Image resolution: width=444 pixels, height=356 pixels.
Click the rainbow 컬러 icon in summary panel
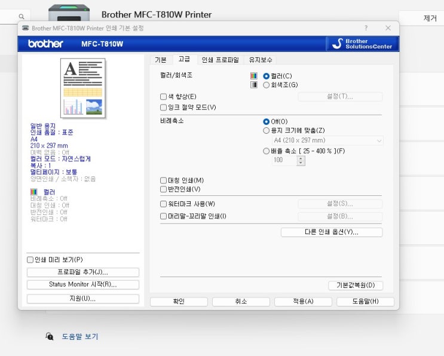(34, 192)
